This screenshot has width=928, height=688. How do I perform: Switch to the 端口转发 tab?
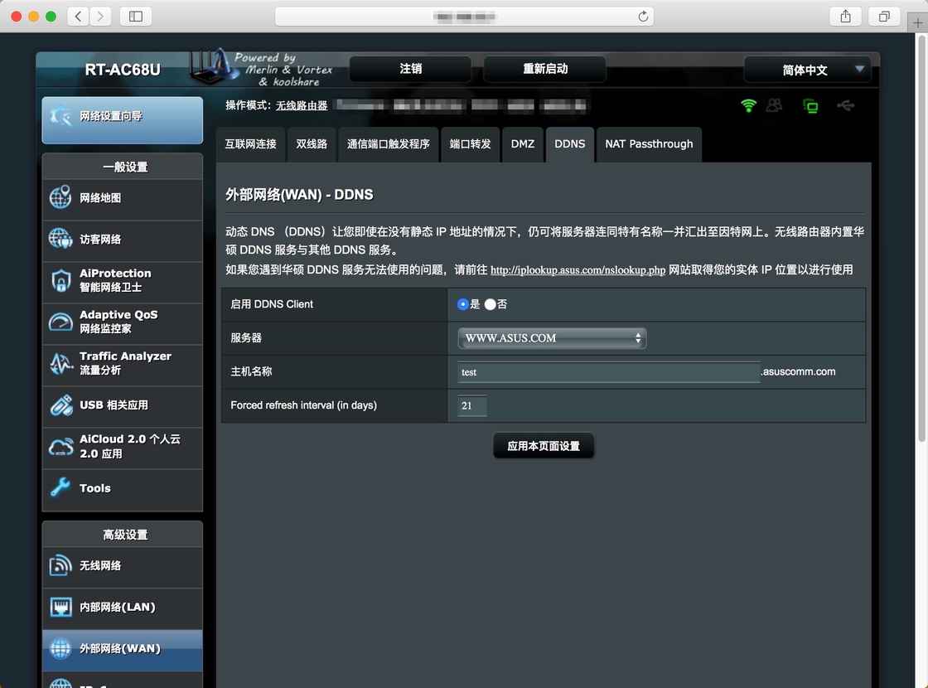(x=470, y=144)
